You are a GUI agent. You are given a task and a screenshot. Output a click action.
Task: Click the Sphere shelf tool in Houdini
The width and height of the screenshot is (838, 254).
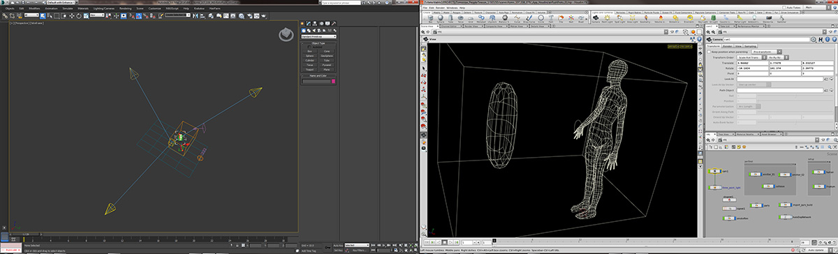tap(440, 19)
